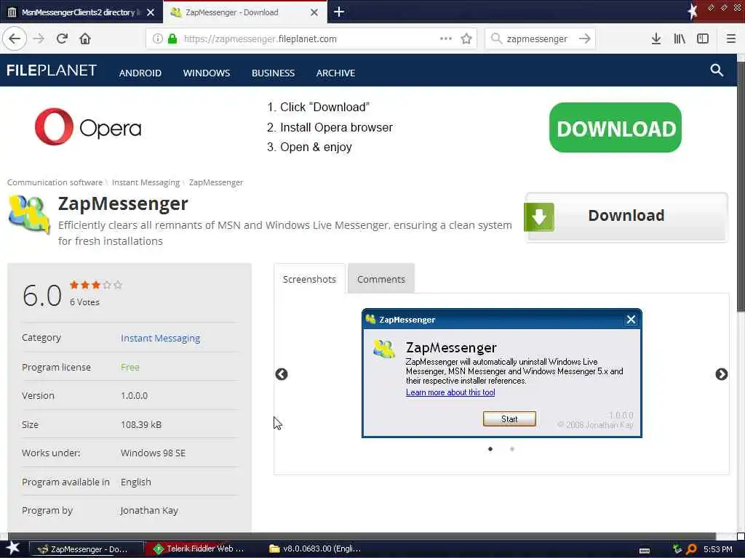Switch to the Comments tab

381,279
